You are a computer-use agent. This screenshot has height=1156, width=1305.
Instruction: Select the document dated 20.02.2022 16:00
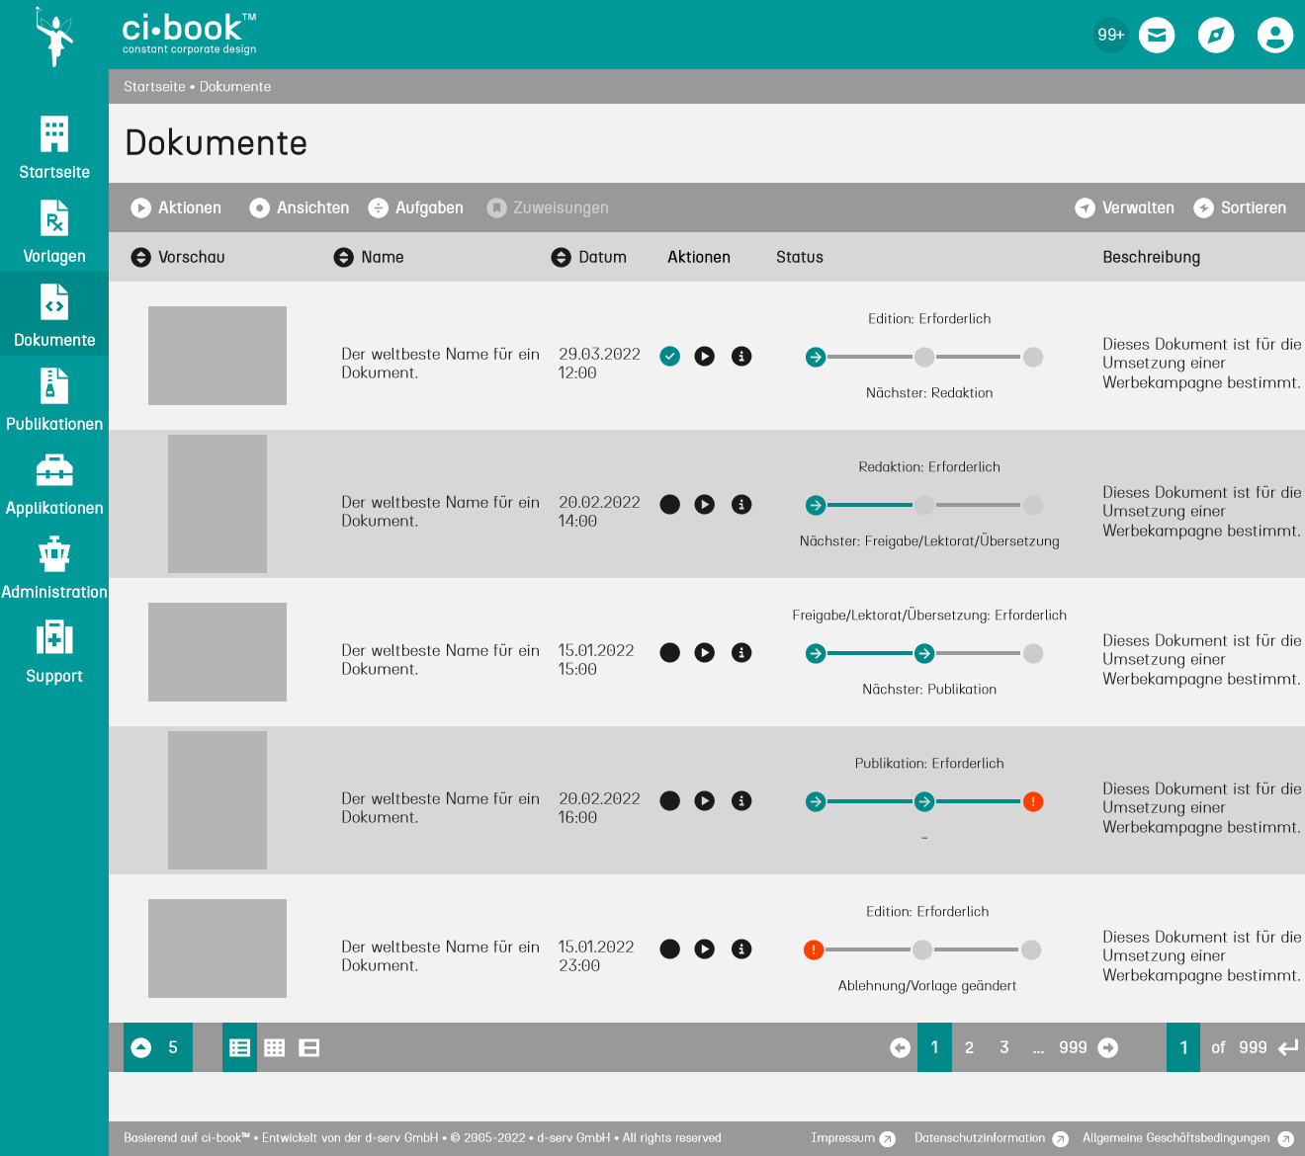tap(670, 800)
